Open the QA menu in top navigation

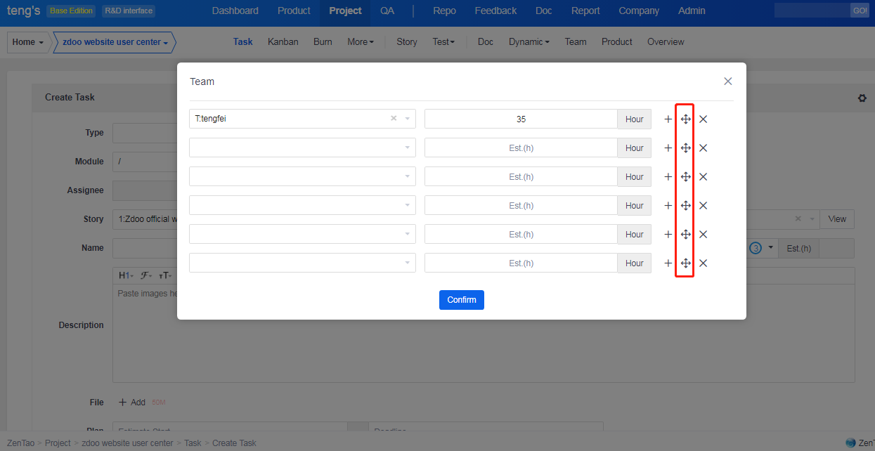[387, 11]
